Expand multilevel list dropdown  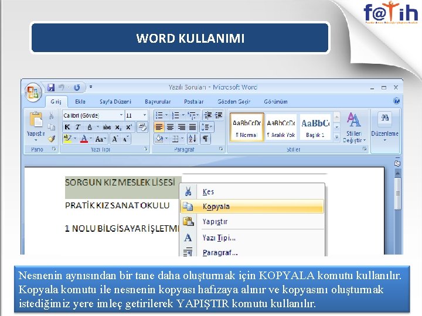click(198, 115)
